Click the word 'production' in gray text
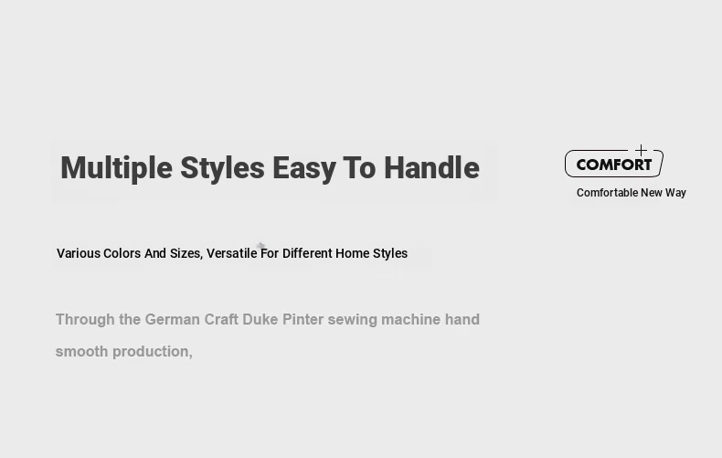 [152, 352]
